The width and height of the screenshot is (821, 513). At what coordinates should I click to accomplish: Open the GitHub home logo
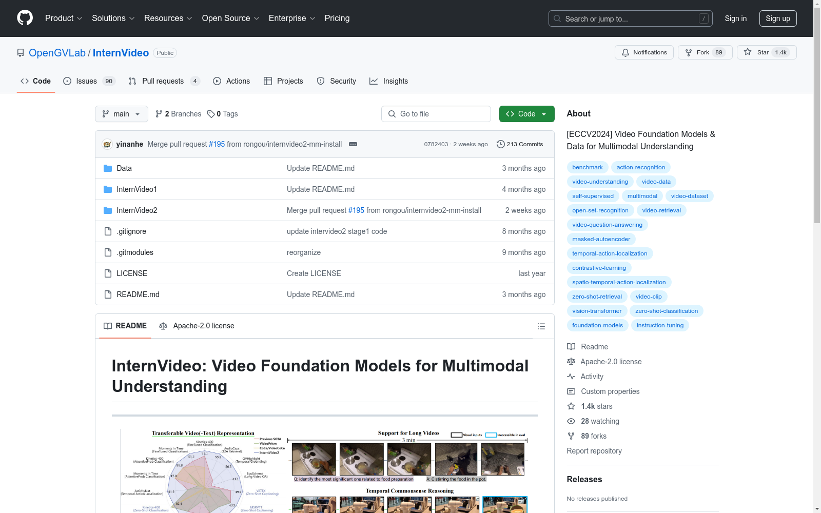pyautogui.click(x=25, y=18)
